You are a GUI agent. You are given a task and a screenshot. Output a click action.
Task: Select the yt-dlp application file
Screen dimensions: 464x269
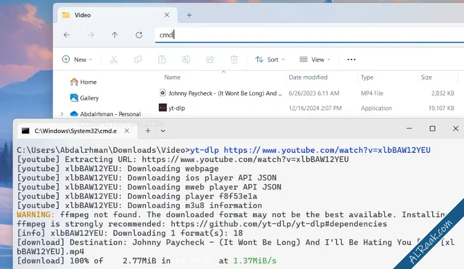(176, 108)
